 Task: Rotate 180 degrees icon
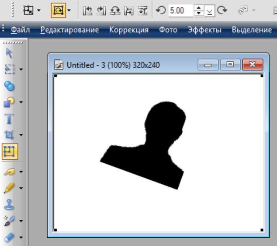coord(115,11)
